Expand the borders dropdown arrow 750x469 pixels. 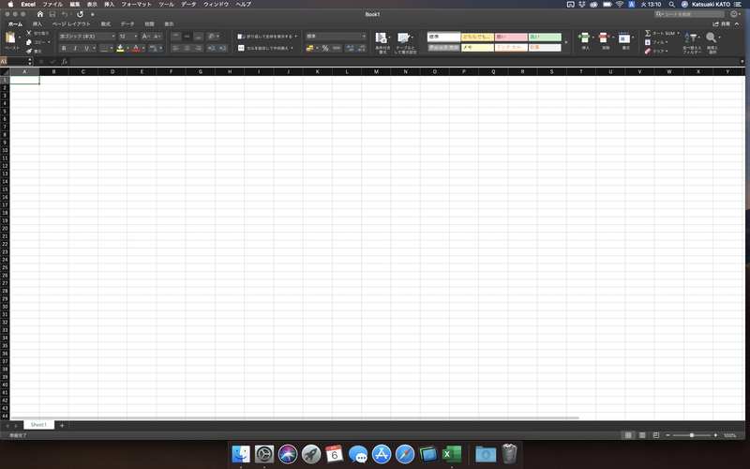112,48
